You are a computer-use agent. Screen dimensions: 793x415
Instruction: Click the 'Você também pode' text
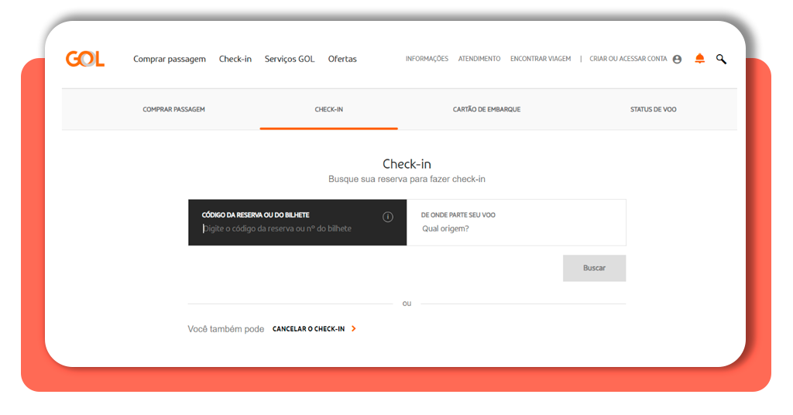(x=225, y=329)
